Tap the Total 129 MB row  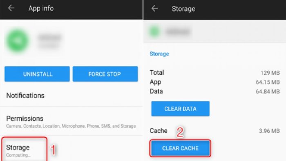click(214, 73)
